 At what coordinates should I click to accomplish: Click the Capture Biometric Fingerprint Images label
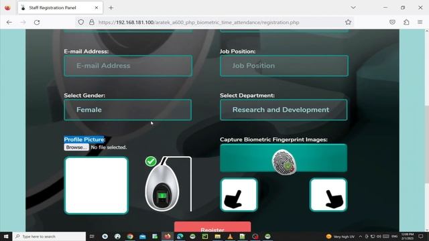click(x=273, y=140)
